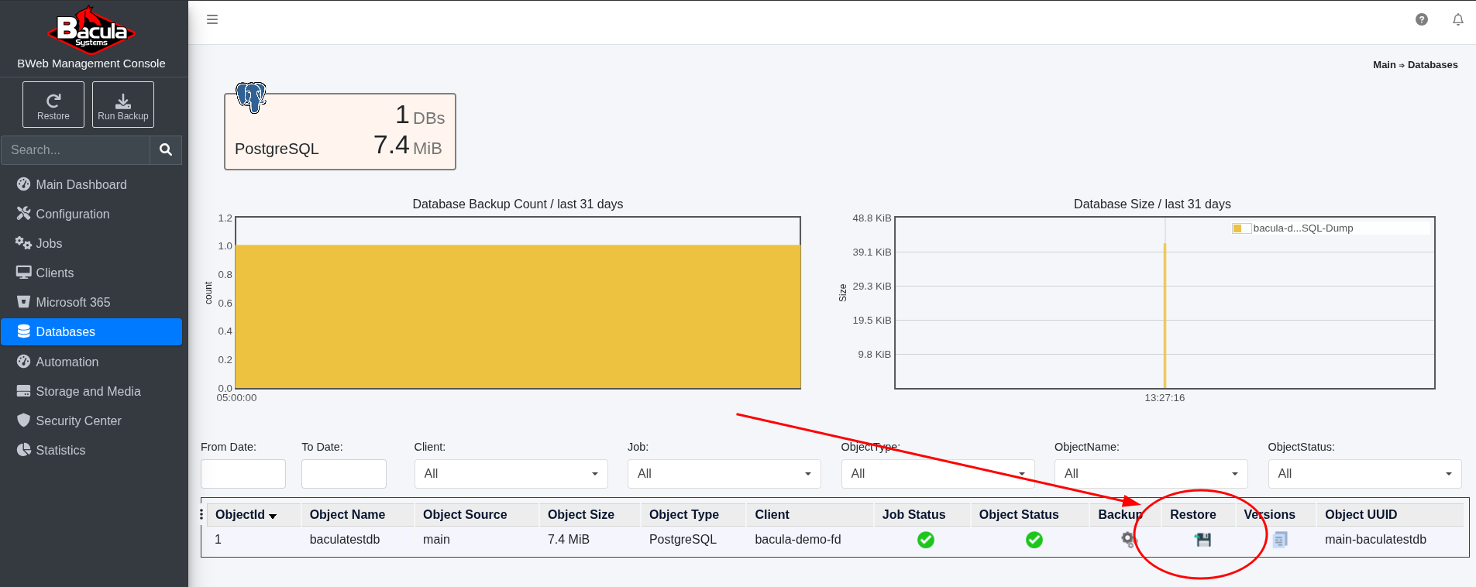The image size is (1476, 587).
Task: Expand the ObjectStatus filter dropdown
Action: pos(1364,474)
